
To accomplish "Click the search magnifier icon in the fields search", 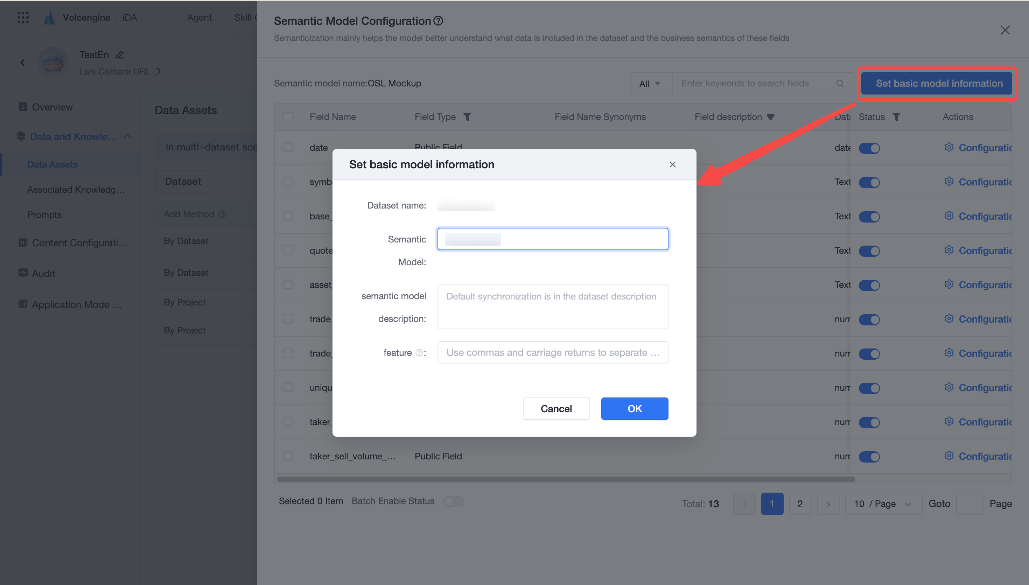I will pyautogui.click(x=840, y=83).
